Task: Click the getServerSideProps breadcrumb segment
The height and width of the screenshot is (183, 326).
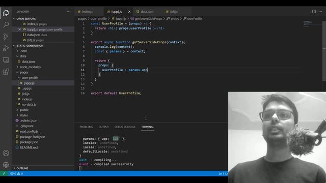Action: point(147,19)
